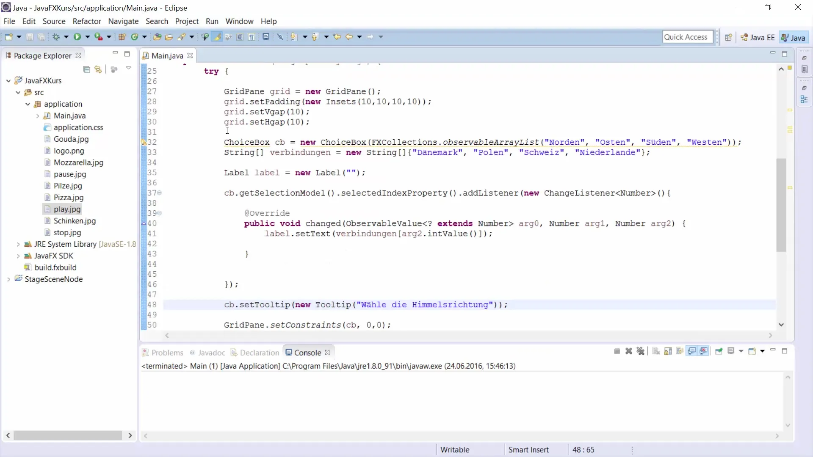Click the Quick Access search field
The height and width of the screenshot is (457, 813).
click(x=688, y=37)
